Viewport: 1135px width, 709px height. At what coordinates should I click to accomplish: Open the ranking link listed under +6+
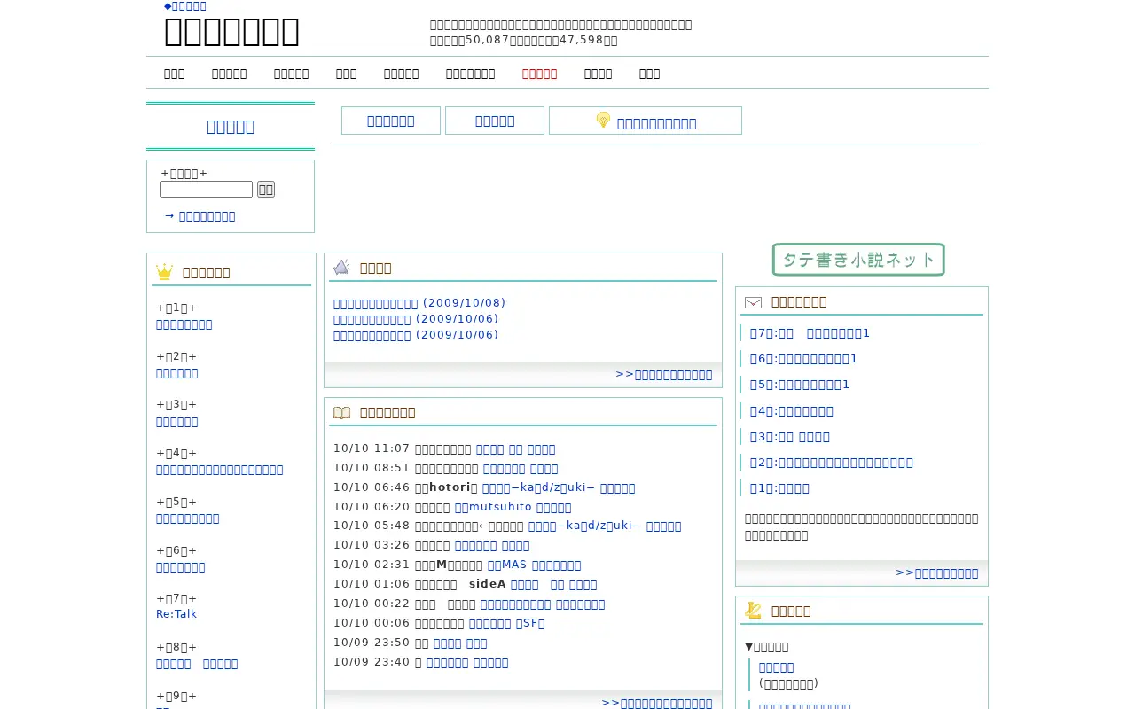click(181, 567)
